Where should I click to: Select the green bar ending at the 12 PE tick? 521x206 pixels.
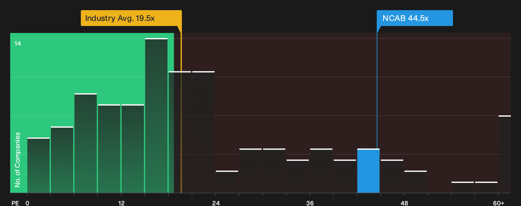click(x=109, y=149)
